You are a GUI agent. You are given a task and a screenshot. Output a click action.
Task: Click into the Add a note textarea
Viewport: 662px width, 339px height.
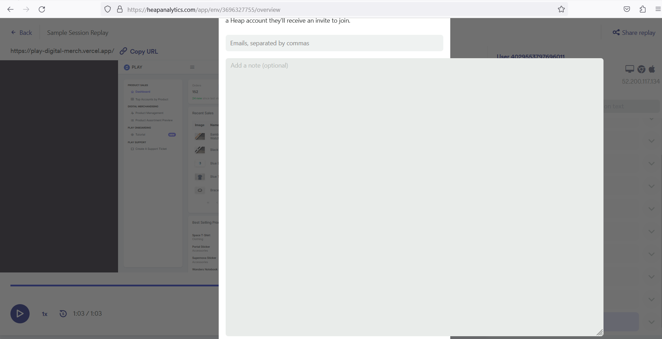(x=414, y=197)
